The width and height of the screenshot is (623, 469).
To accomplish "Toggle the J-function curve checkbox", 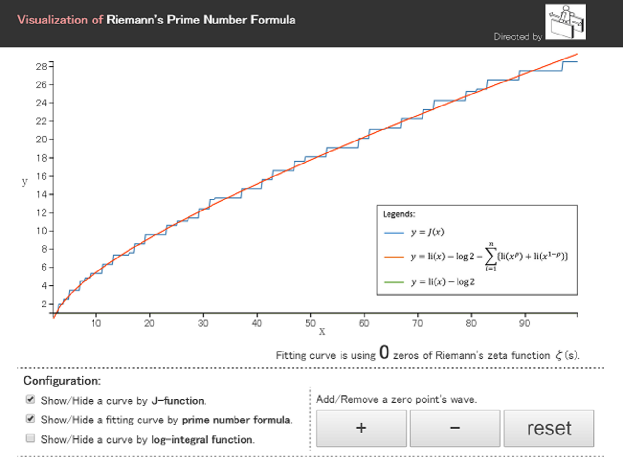I will pos(31,399).
